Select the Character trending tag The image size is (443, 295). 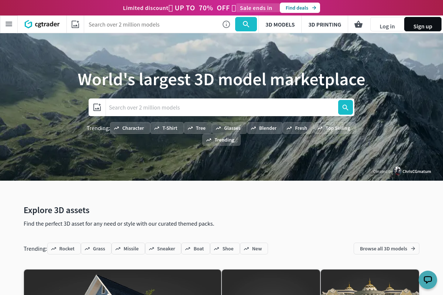130,128
